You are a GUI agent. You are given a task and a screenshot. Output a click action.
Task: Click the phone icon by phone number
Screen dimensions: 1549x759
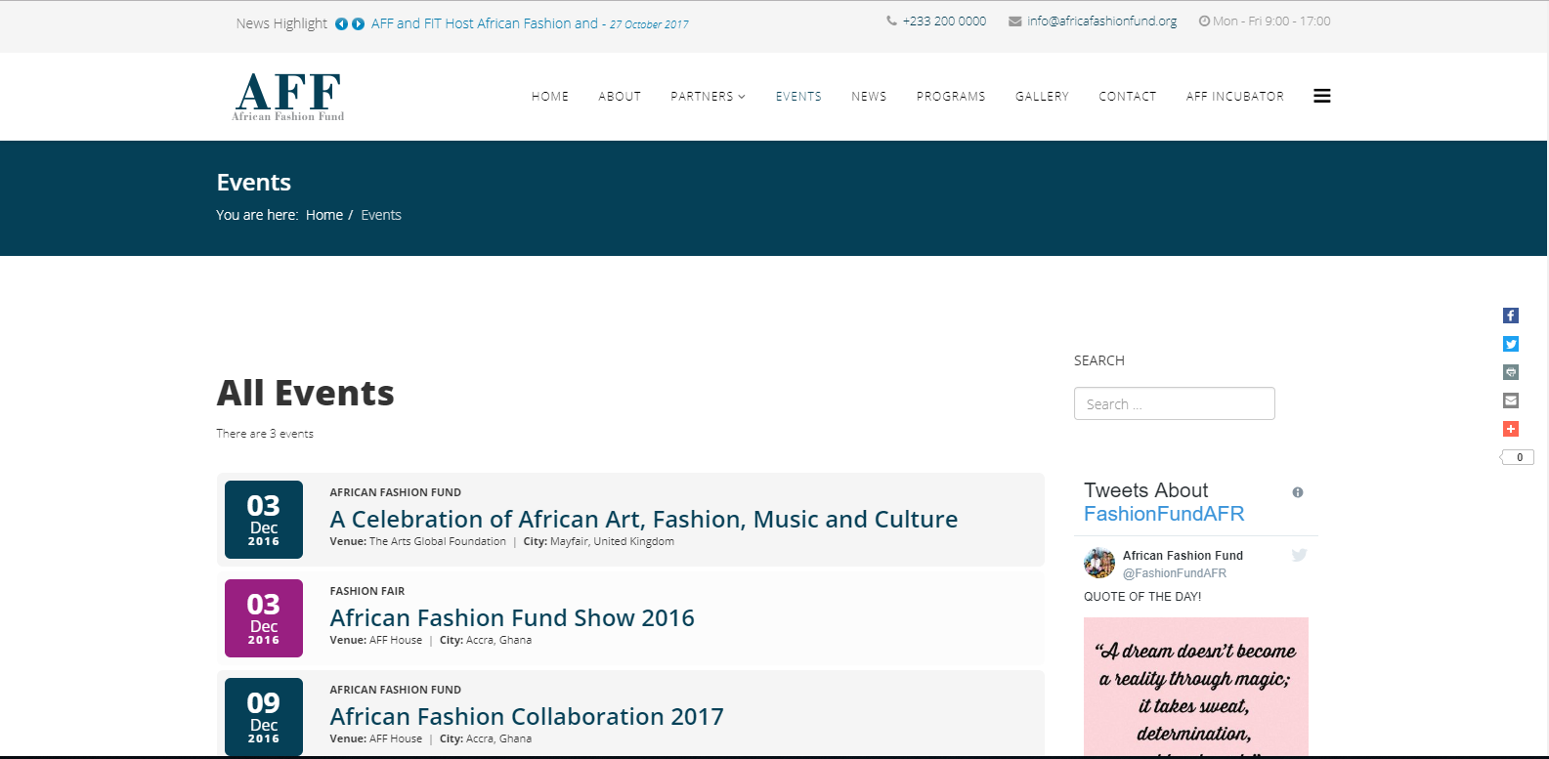click(x=891, y=21)
